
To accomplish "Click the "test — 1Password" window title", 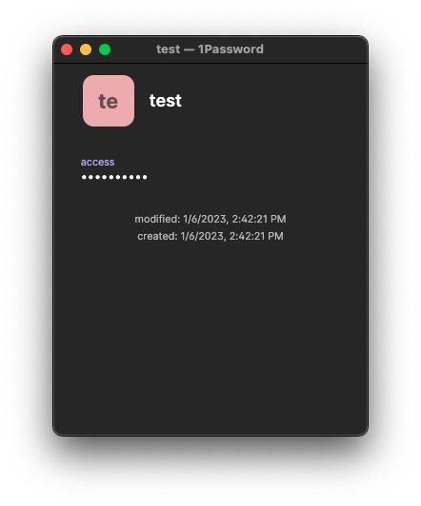I will coord(210,49).
